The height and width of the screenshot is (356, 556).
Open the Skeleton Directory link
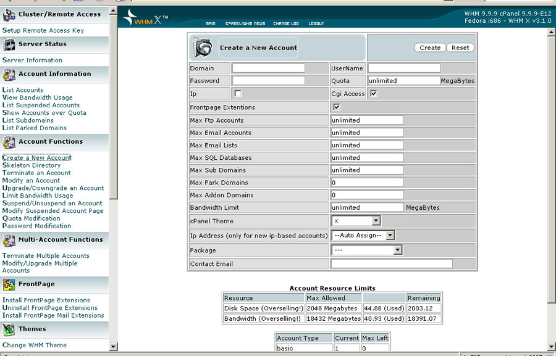[32, 165]
